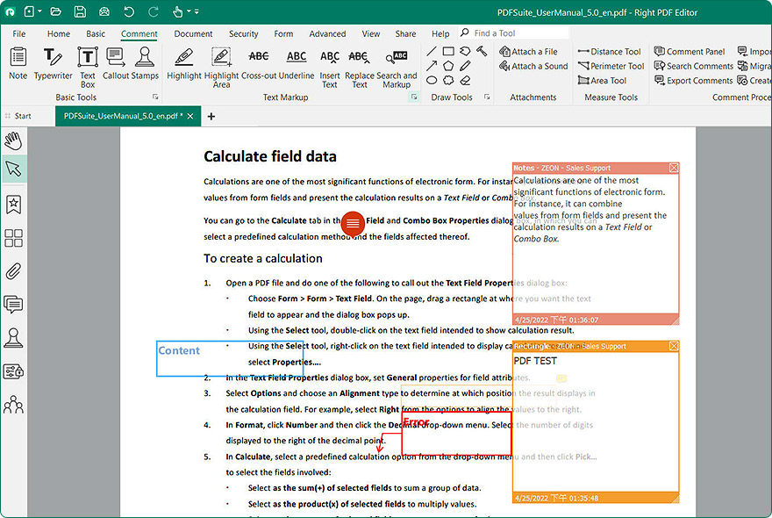
Task: Open the Bookmarks panel in sidebar
Action: (14, 205)
